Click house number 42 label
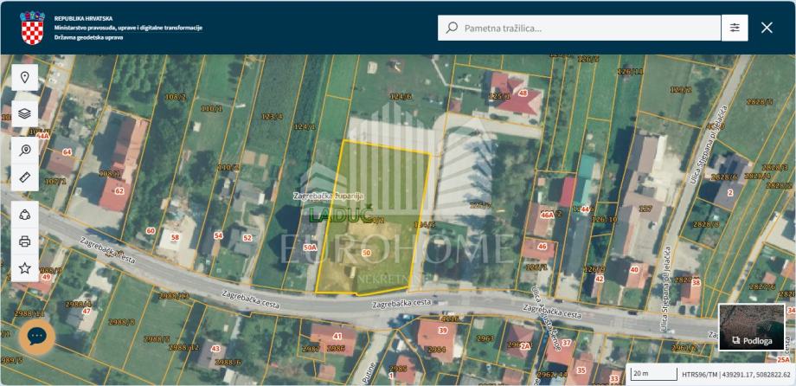This screenshot has width=796, height=386. (599, 279)
